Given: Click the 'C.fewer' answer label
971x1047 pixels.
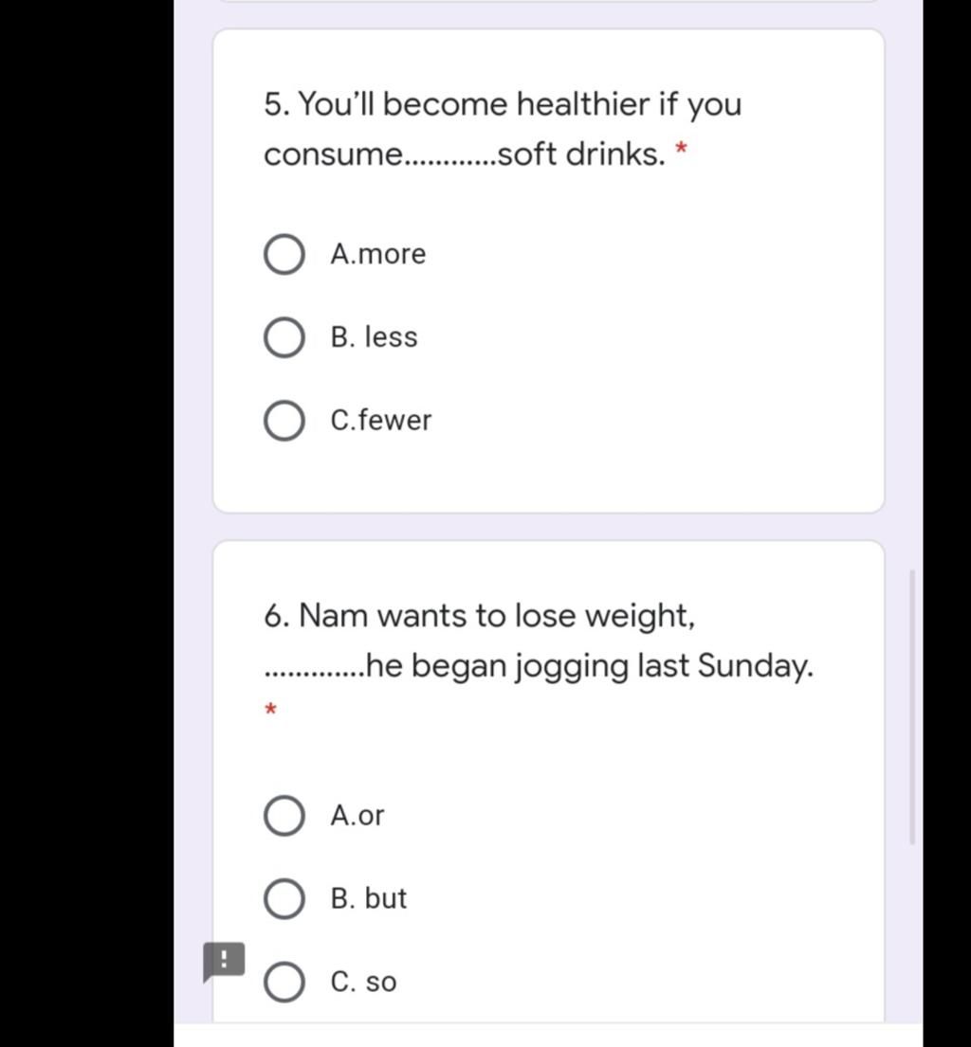Looking at the screenshot, I should pos(381,421).
